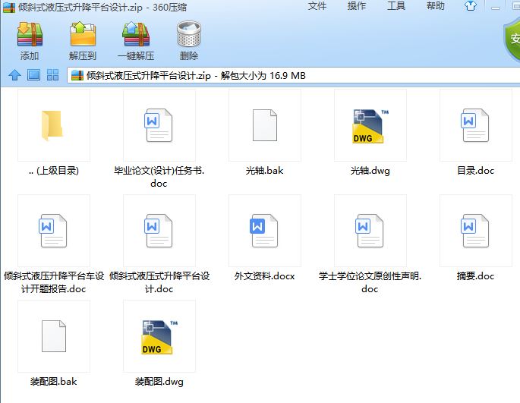
Task: Open the skin (shirt) icon in title bar
Action: (470, 5)
